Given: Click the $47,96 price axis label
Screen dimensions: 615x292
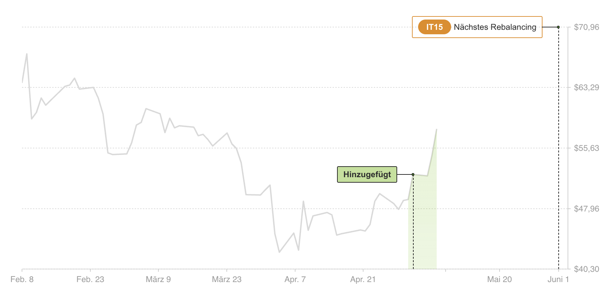Looking at the screenshot, I should point(586,209).
